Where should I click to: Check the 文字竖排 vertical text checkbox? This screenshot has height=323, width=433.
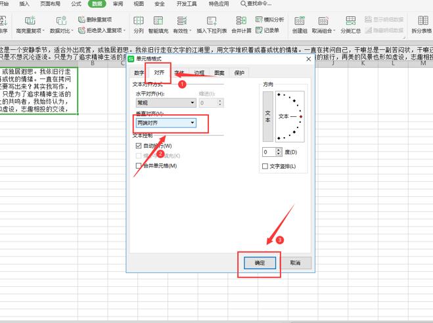[265, 166]
